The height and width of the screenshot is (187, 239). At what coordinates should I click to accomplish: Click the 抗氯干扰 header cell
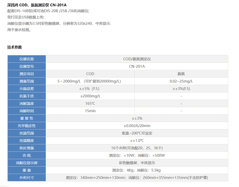[x=27, y=96]
